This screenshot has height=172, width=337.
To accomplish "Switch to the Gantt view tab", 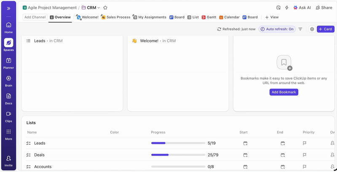I will 209,17.
